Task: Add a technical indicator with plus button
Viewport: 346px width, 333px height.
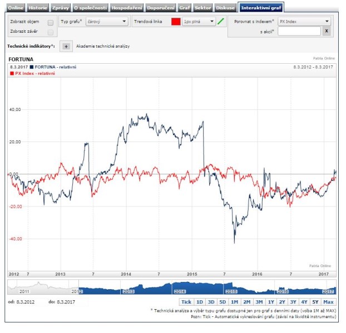Action: point(65,47)
